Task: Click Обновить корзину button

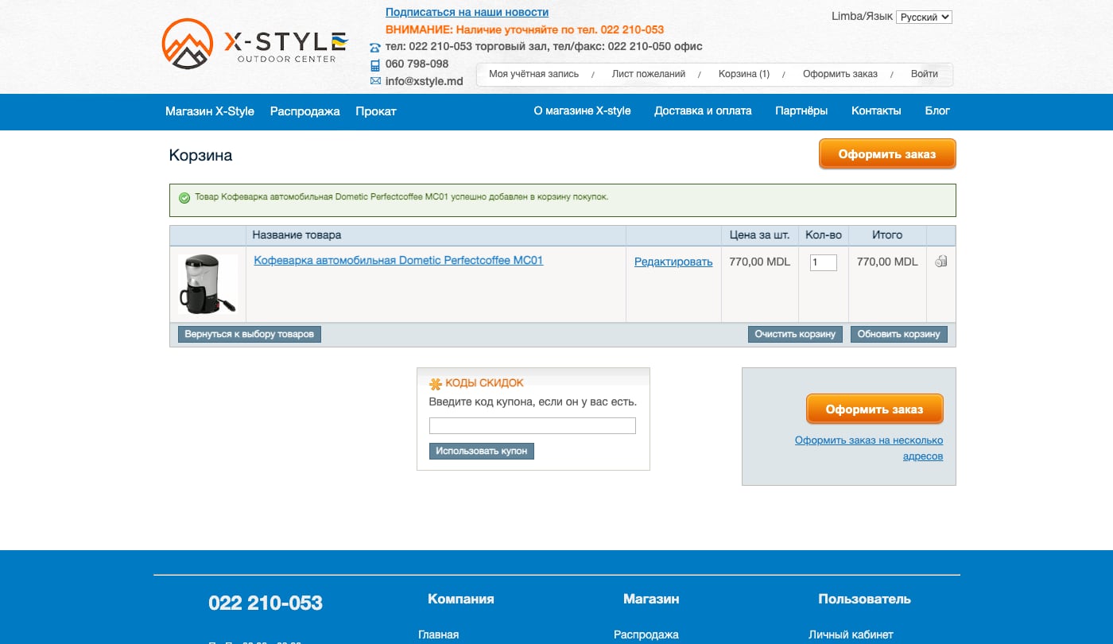Action: pyautogui.click(x=898, y=335)
